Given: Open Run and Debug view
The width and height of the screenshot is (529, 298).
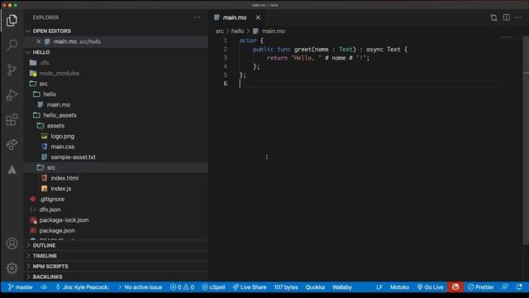Looking at the screenshot, I should [12, 95].
